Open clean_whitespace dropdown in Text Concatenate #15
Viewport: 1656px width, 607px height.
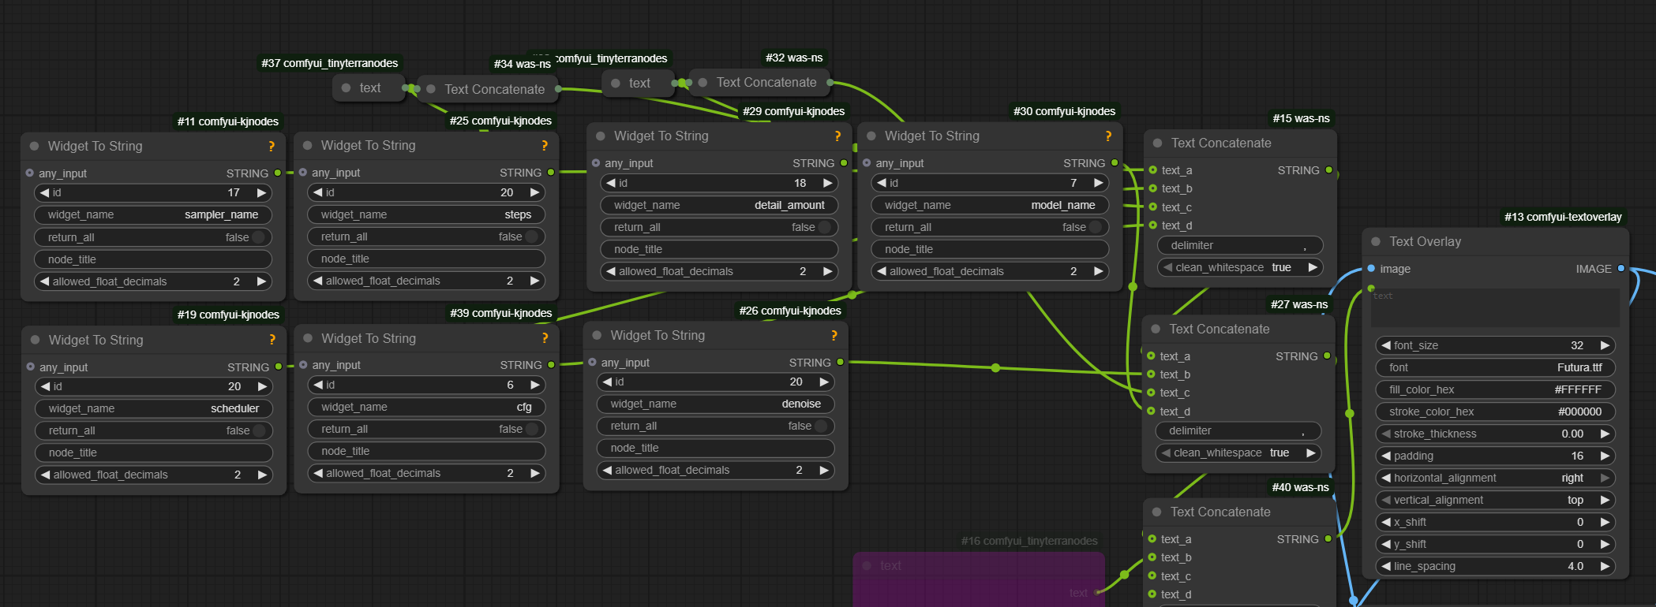pyautogui.click(x=1240, y=267)
